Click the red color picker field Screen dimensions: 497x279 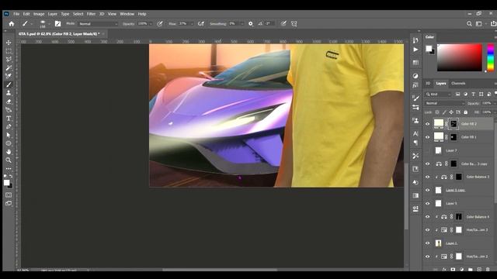click(460, 57)
